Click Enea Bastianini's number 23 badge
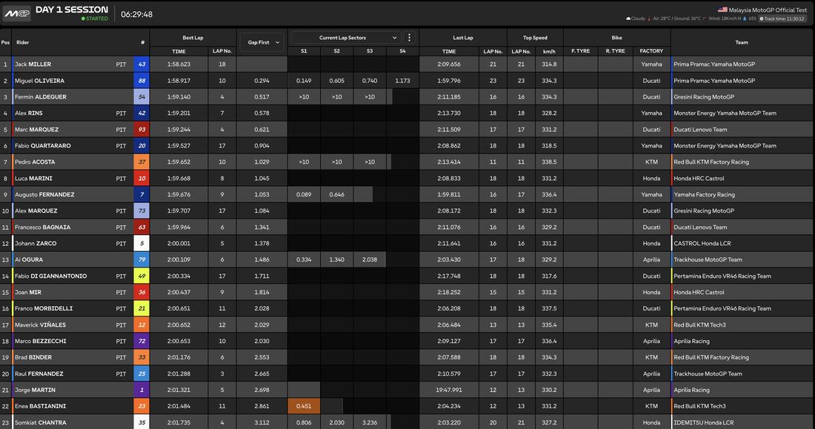Screen dimensions: 815x429 [x=142, y=406]
